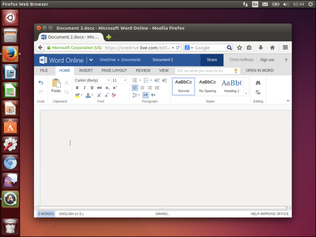Toggle Underline formatting

point(92,87)
